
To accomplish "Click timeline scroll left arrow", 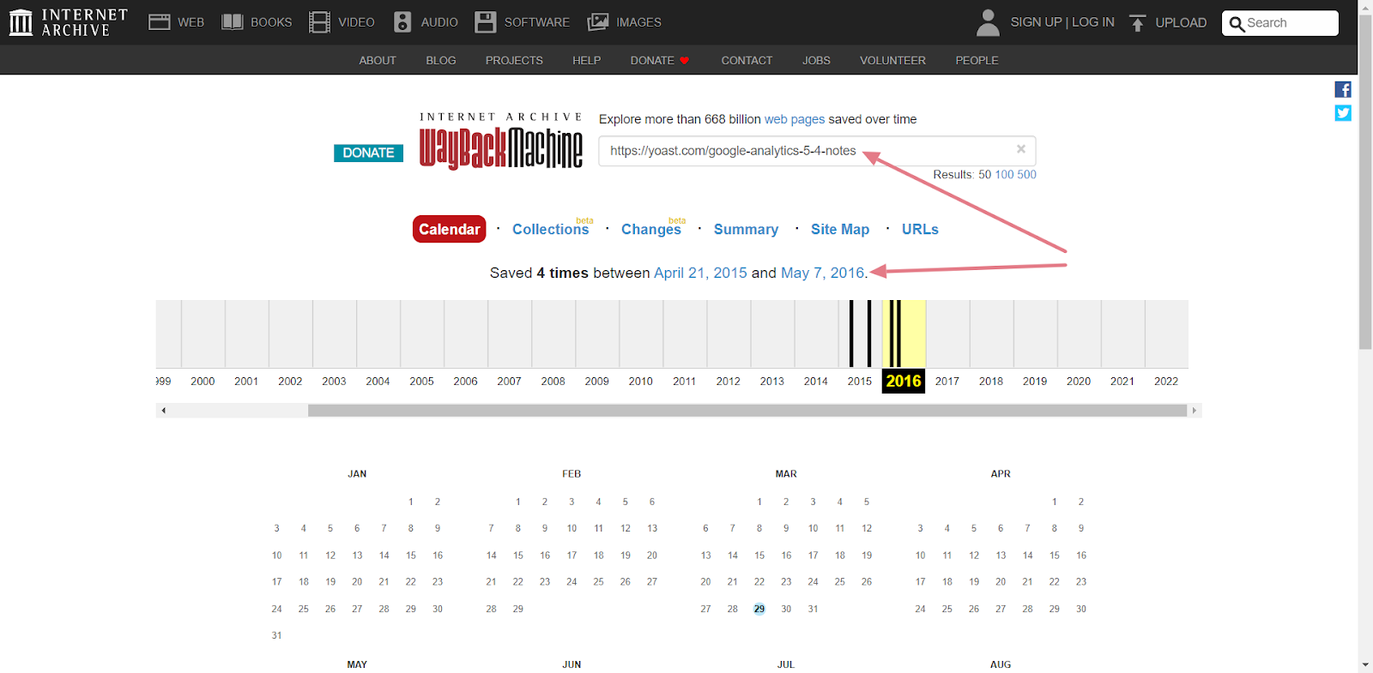I will pos(163,411).
